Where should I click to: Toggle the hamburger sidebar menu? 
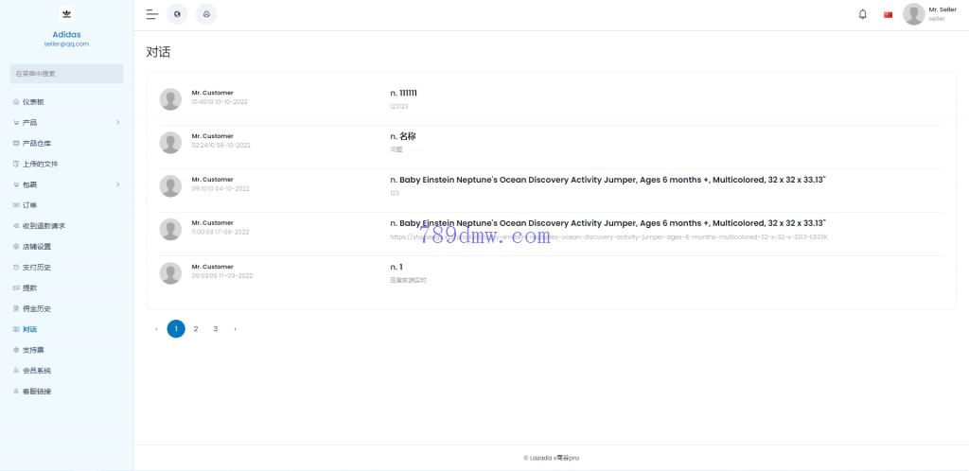click(x=151, y=14)
